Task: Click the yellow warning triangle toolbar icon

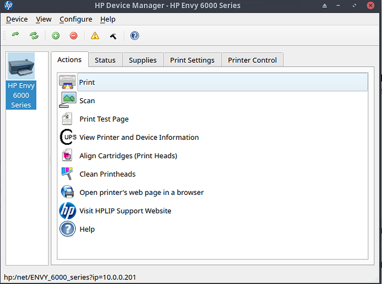Action: [95, 36]
